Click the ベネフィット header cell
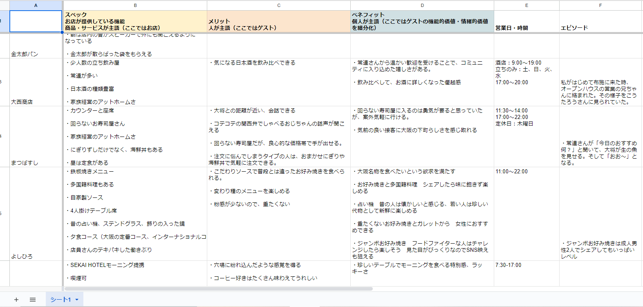The image size is (643, 307). click(422, 21)
